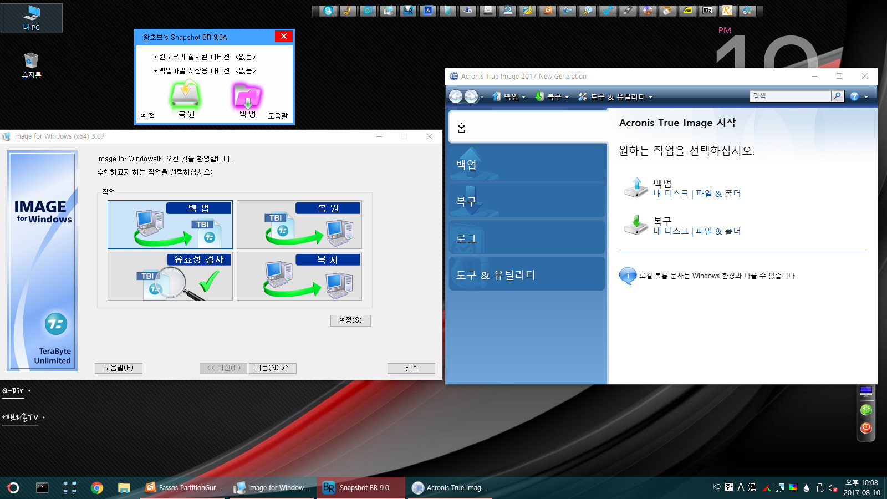This screenshot has width=887, height=499.
Task: Click the BR snapshot icon in top dock
Action: coord(408,10)
